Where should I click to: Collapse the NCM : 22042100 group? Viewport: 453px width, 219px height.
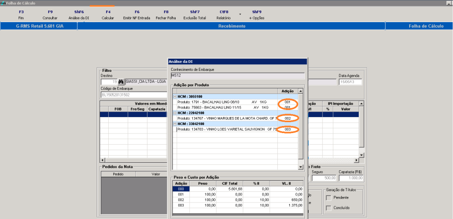coord(175,113)
